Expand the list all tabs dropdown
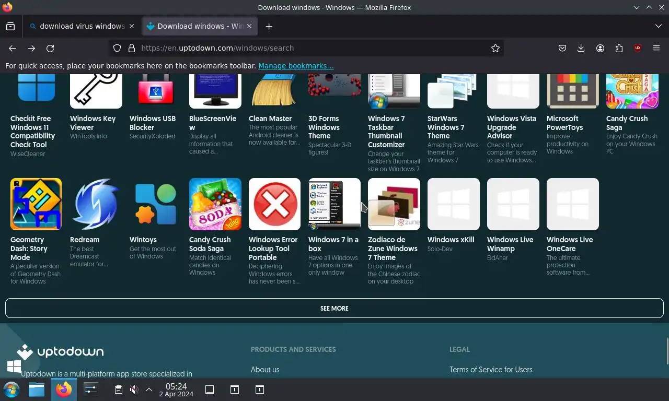This screenshot has width=669, height=401. pyautogui.click(x=658, y=26)
